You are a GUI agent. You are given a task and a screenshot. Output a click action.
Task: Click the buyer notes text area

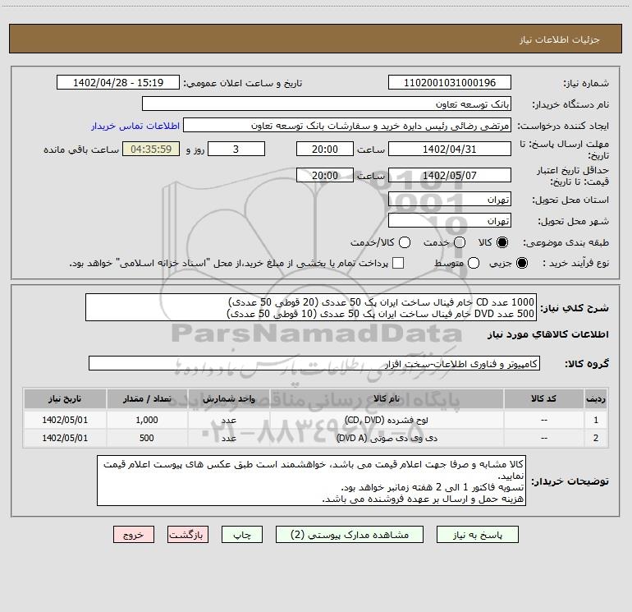click(312, 481)
